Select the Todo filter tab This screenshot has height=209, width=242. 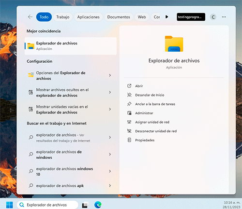(44, 17)
